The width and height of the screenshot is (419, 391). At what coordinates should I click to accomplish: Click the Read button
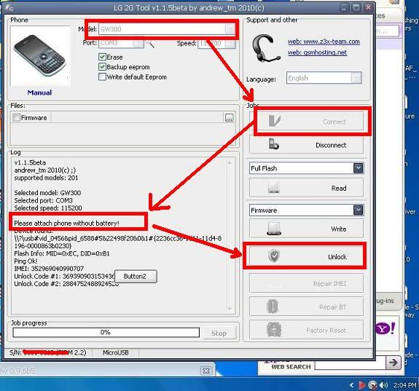coord(306,188)
